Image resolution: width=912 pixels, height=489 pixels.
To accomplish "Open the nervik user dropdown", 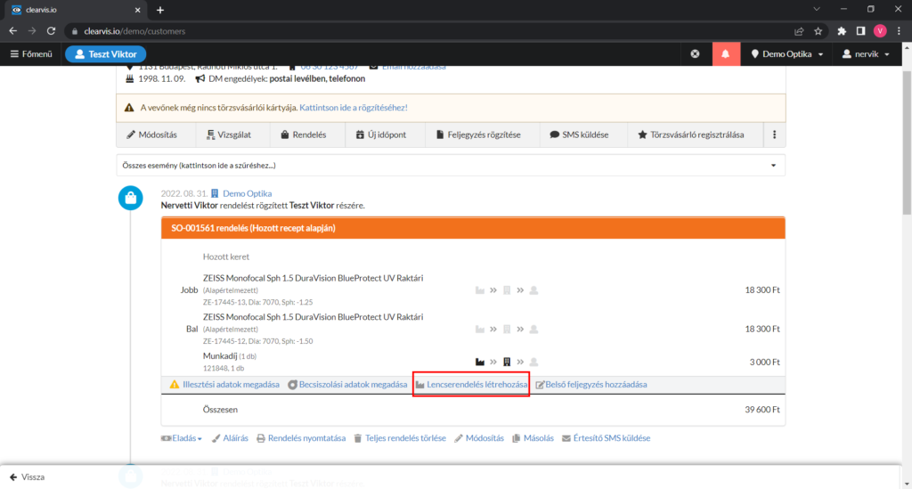I will pyautogui.click(x=866, y=54).
